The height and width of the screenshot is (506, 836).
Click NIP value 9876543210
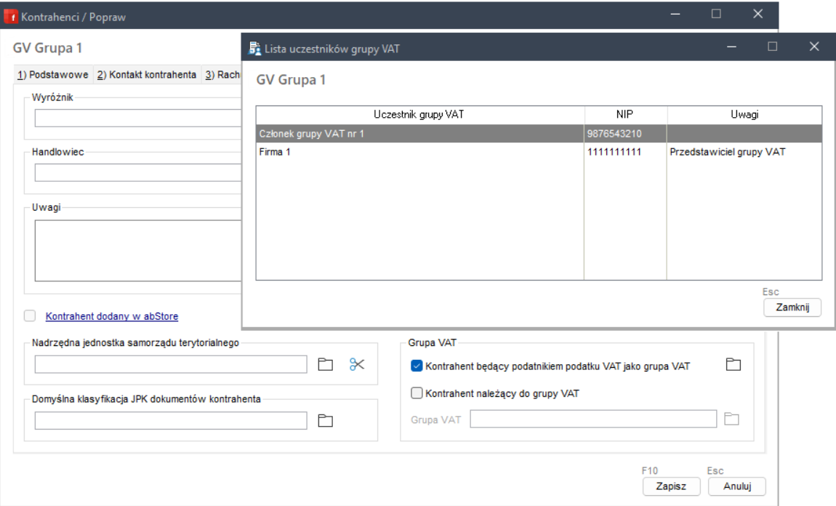click(x=614, y=134)
